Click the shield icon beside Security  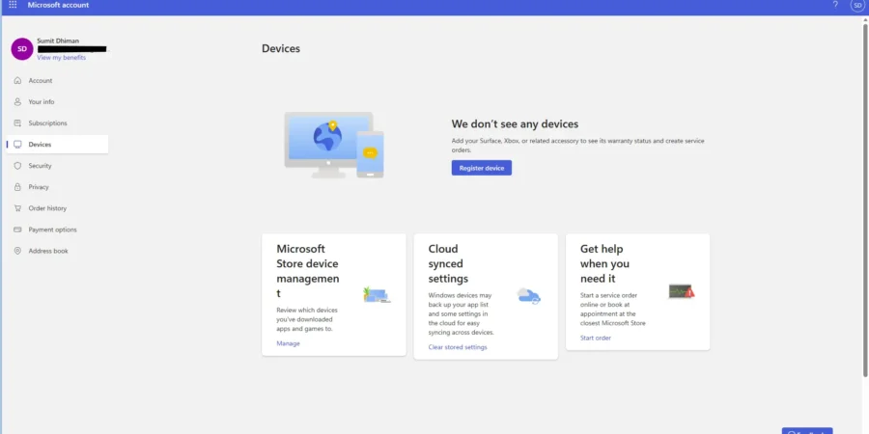click(x=17, y=166)
